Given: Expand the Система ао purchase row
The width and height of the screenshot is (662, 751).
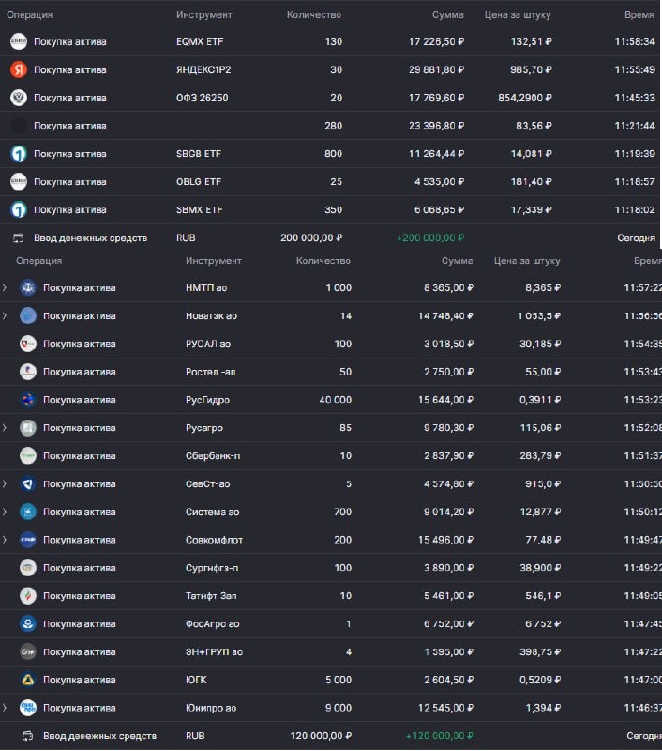Looking at the screenshot, I should pos(5,512).
